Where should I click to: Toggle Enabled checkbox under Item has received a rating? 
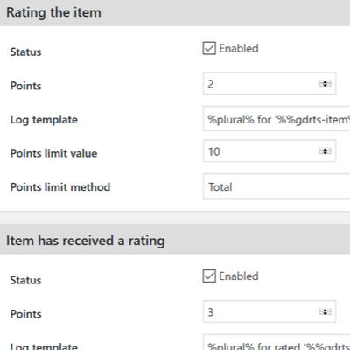click(x=209, y=276)
